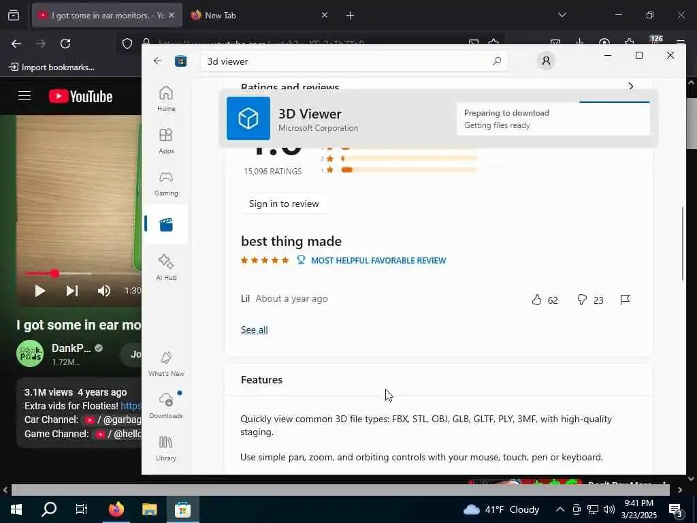
Task: Close the New Tab browser tab
Action: [325, 15]
